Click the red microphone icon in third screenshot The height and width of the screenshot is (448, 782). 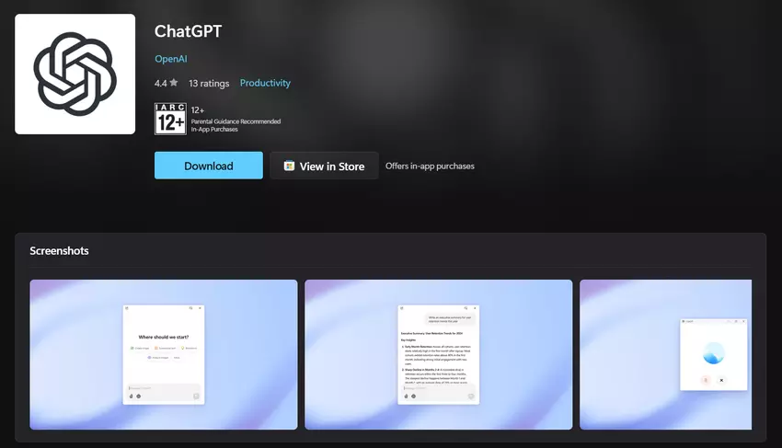pos(706,380)
